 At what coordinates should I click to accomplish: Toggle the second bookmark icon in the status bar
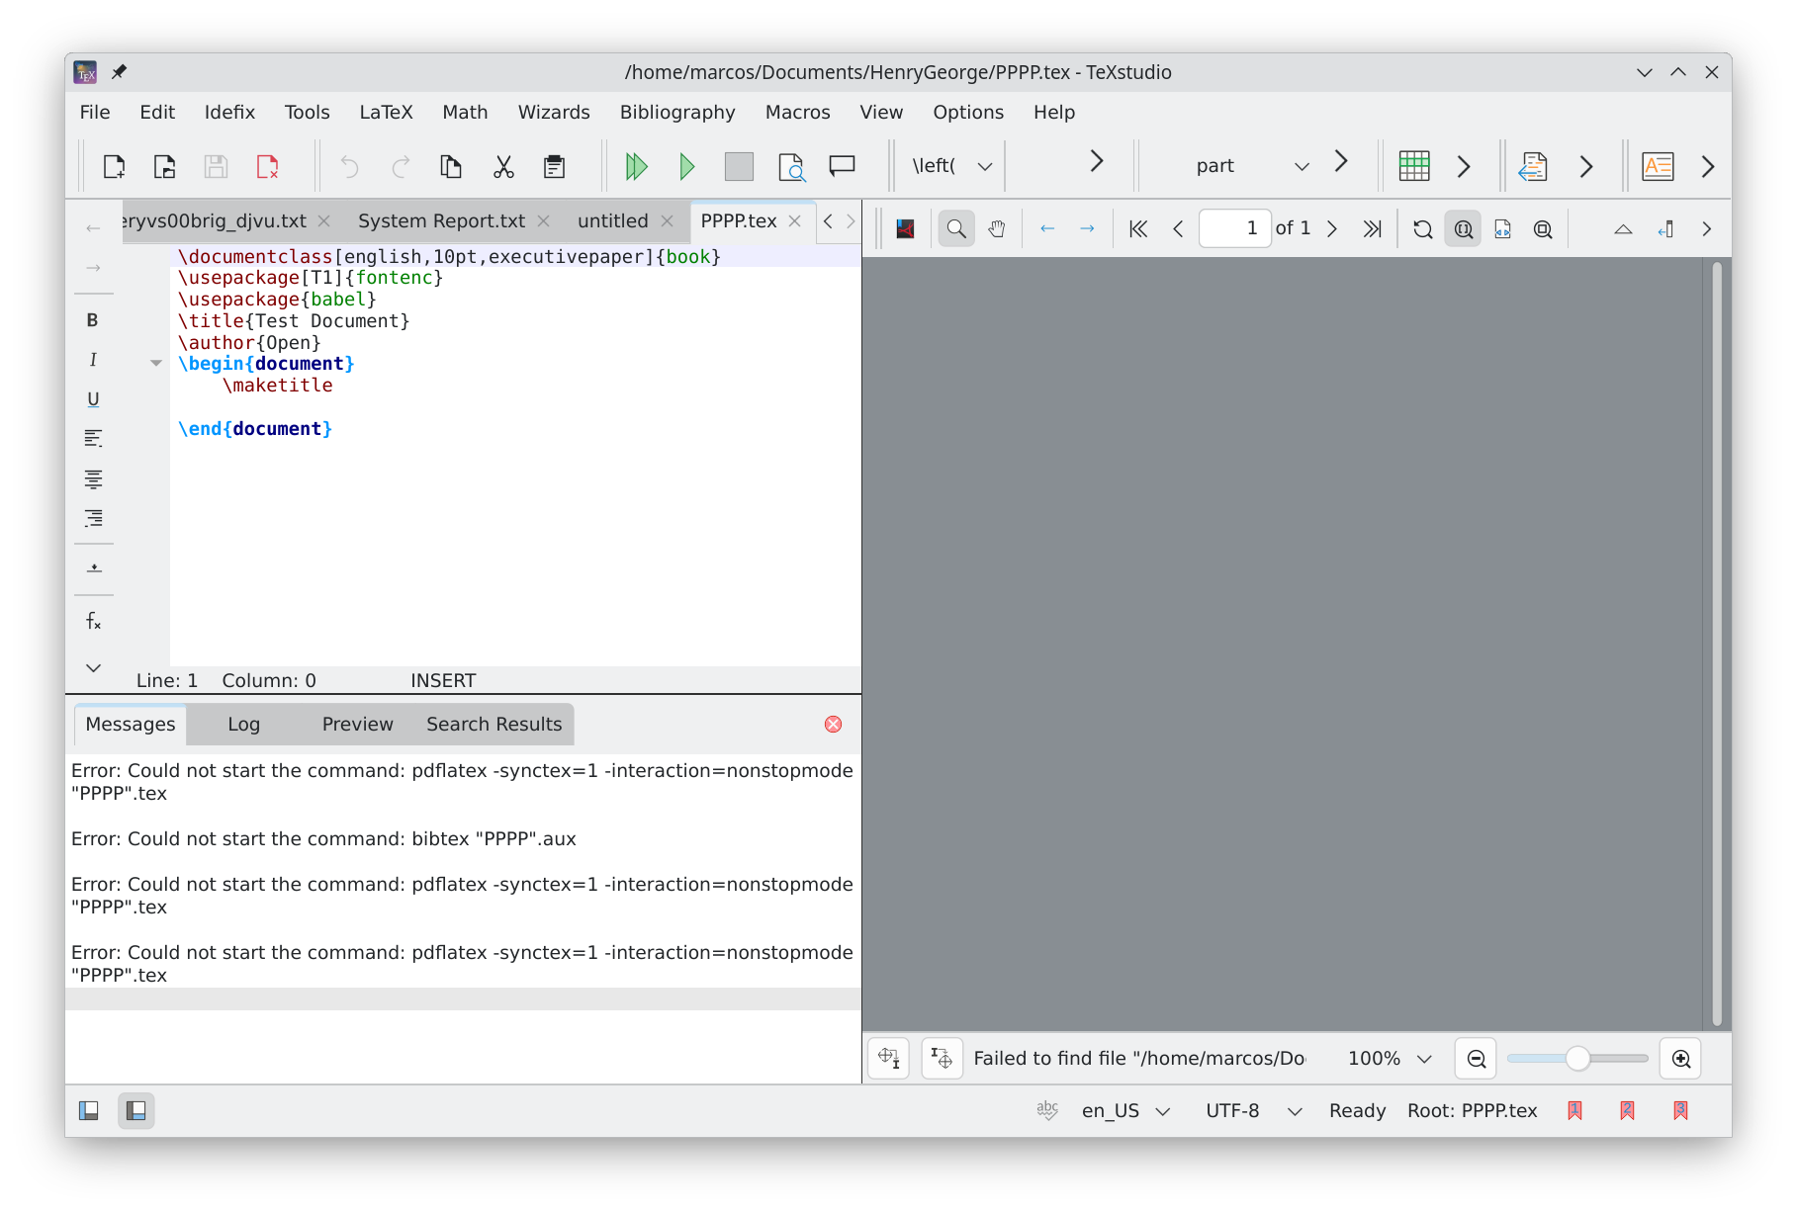1628,1111
